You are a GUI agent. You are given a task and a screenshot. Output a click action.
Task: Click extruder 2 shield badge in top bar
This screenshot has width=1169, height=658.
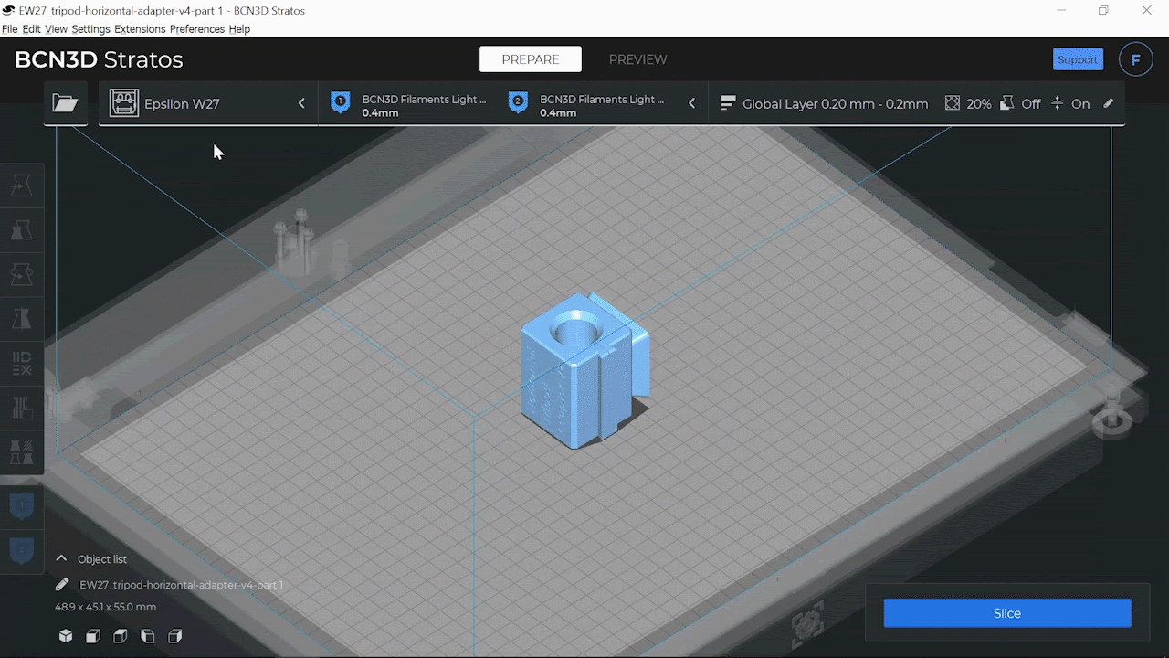point(518,103)
